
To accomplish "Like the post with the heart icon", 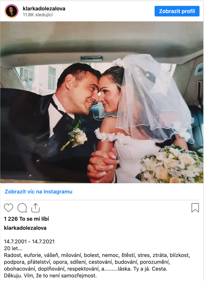I will [8, 208].
